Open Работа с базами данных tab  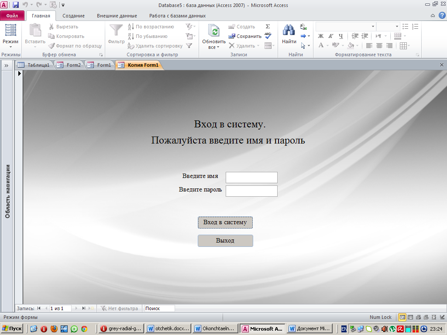coord(177,16)
